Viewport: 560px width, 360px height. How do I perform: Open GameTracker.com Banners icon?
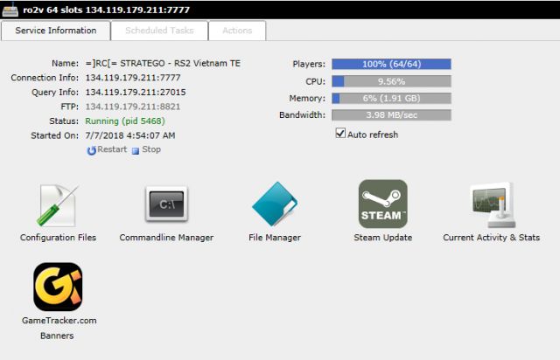pos(58,288)
